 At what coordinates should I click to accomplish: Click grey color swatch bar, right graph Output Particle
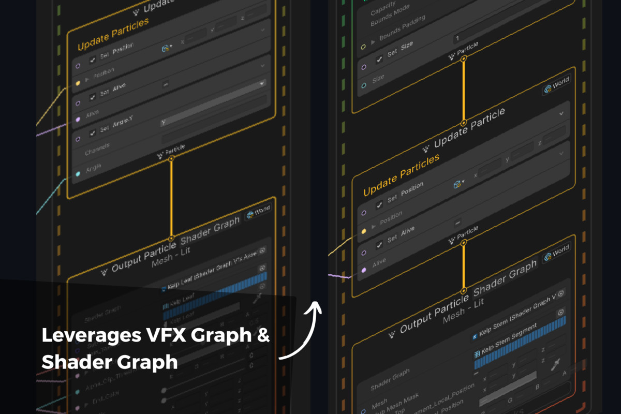click(508, 388)
